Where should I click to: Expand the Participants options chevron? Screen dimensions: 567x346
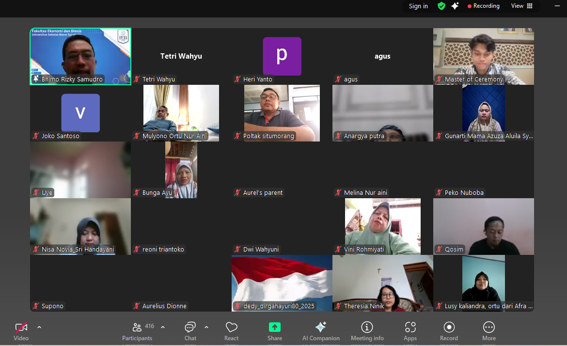[163, 327]
